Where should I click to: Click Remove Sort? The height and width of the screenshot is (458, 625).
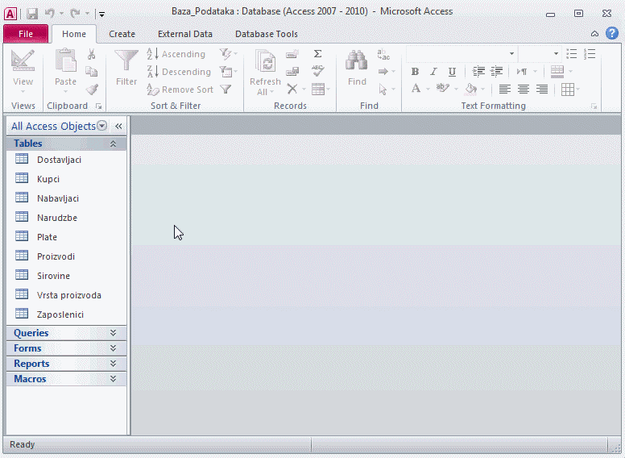pyautogui.click(x=180, y=90)
